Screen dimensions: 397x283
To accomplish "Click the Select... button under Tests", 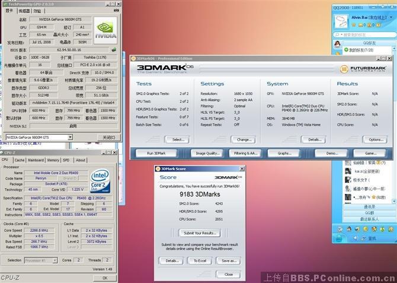I will click(x=177, y=139).
